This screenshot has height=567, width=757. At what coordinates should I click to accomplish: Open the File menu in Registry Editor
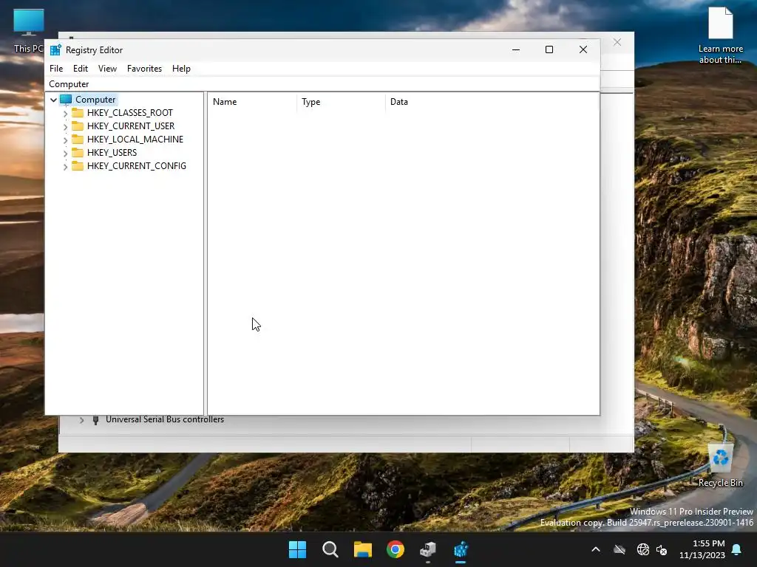click(56, 69)
